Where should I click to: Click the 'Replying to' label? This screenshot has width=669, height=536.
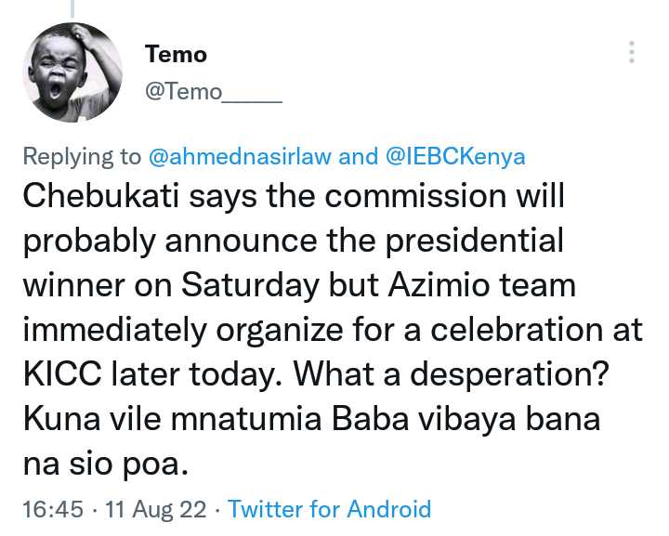pos(82,156)
